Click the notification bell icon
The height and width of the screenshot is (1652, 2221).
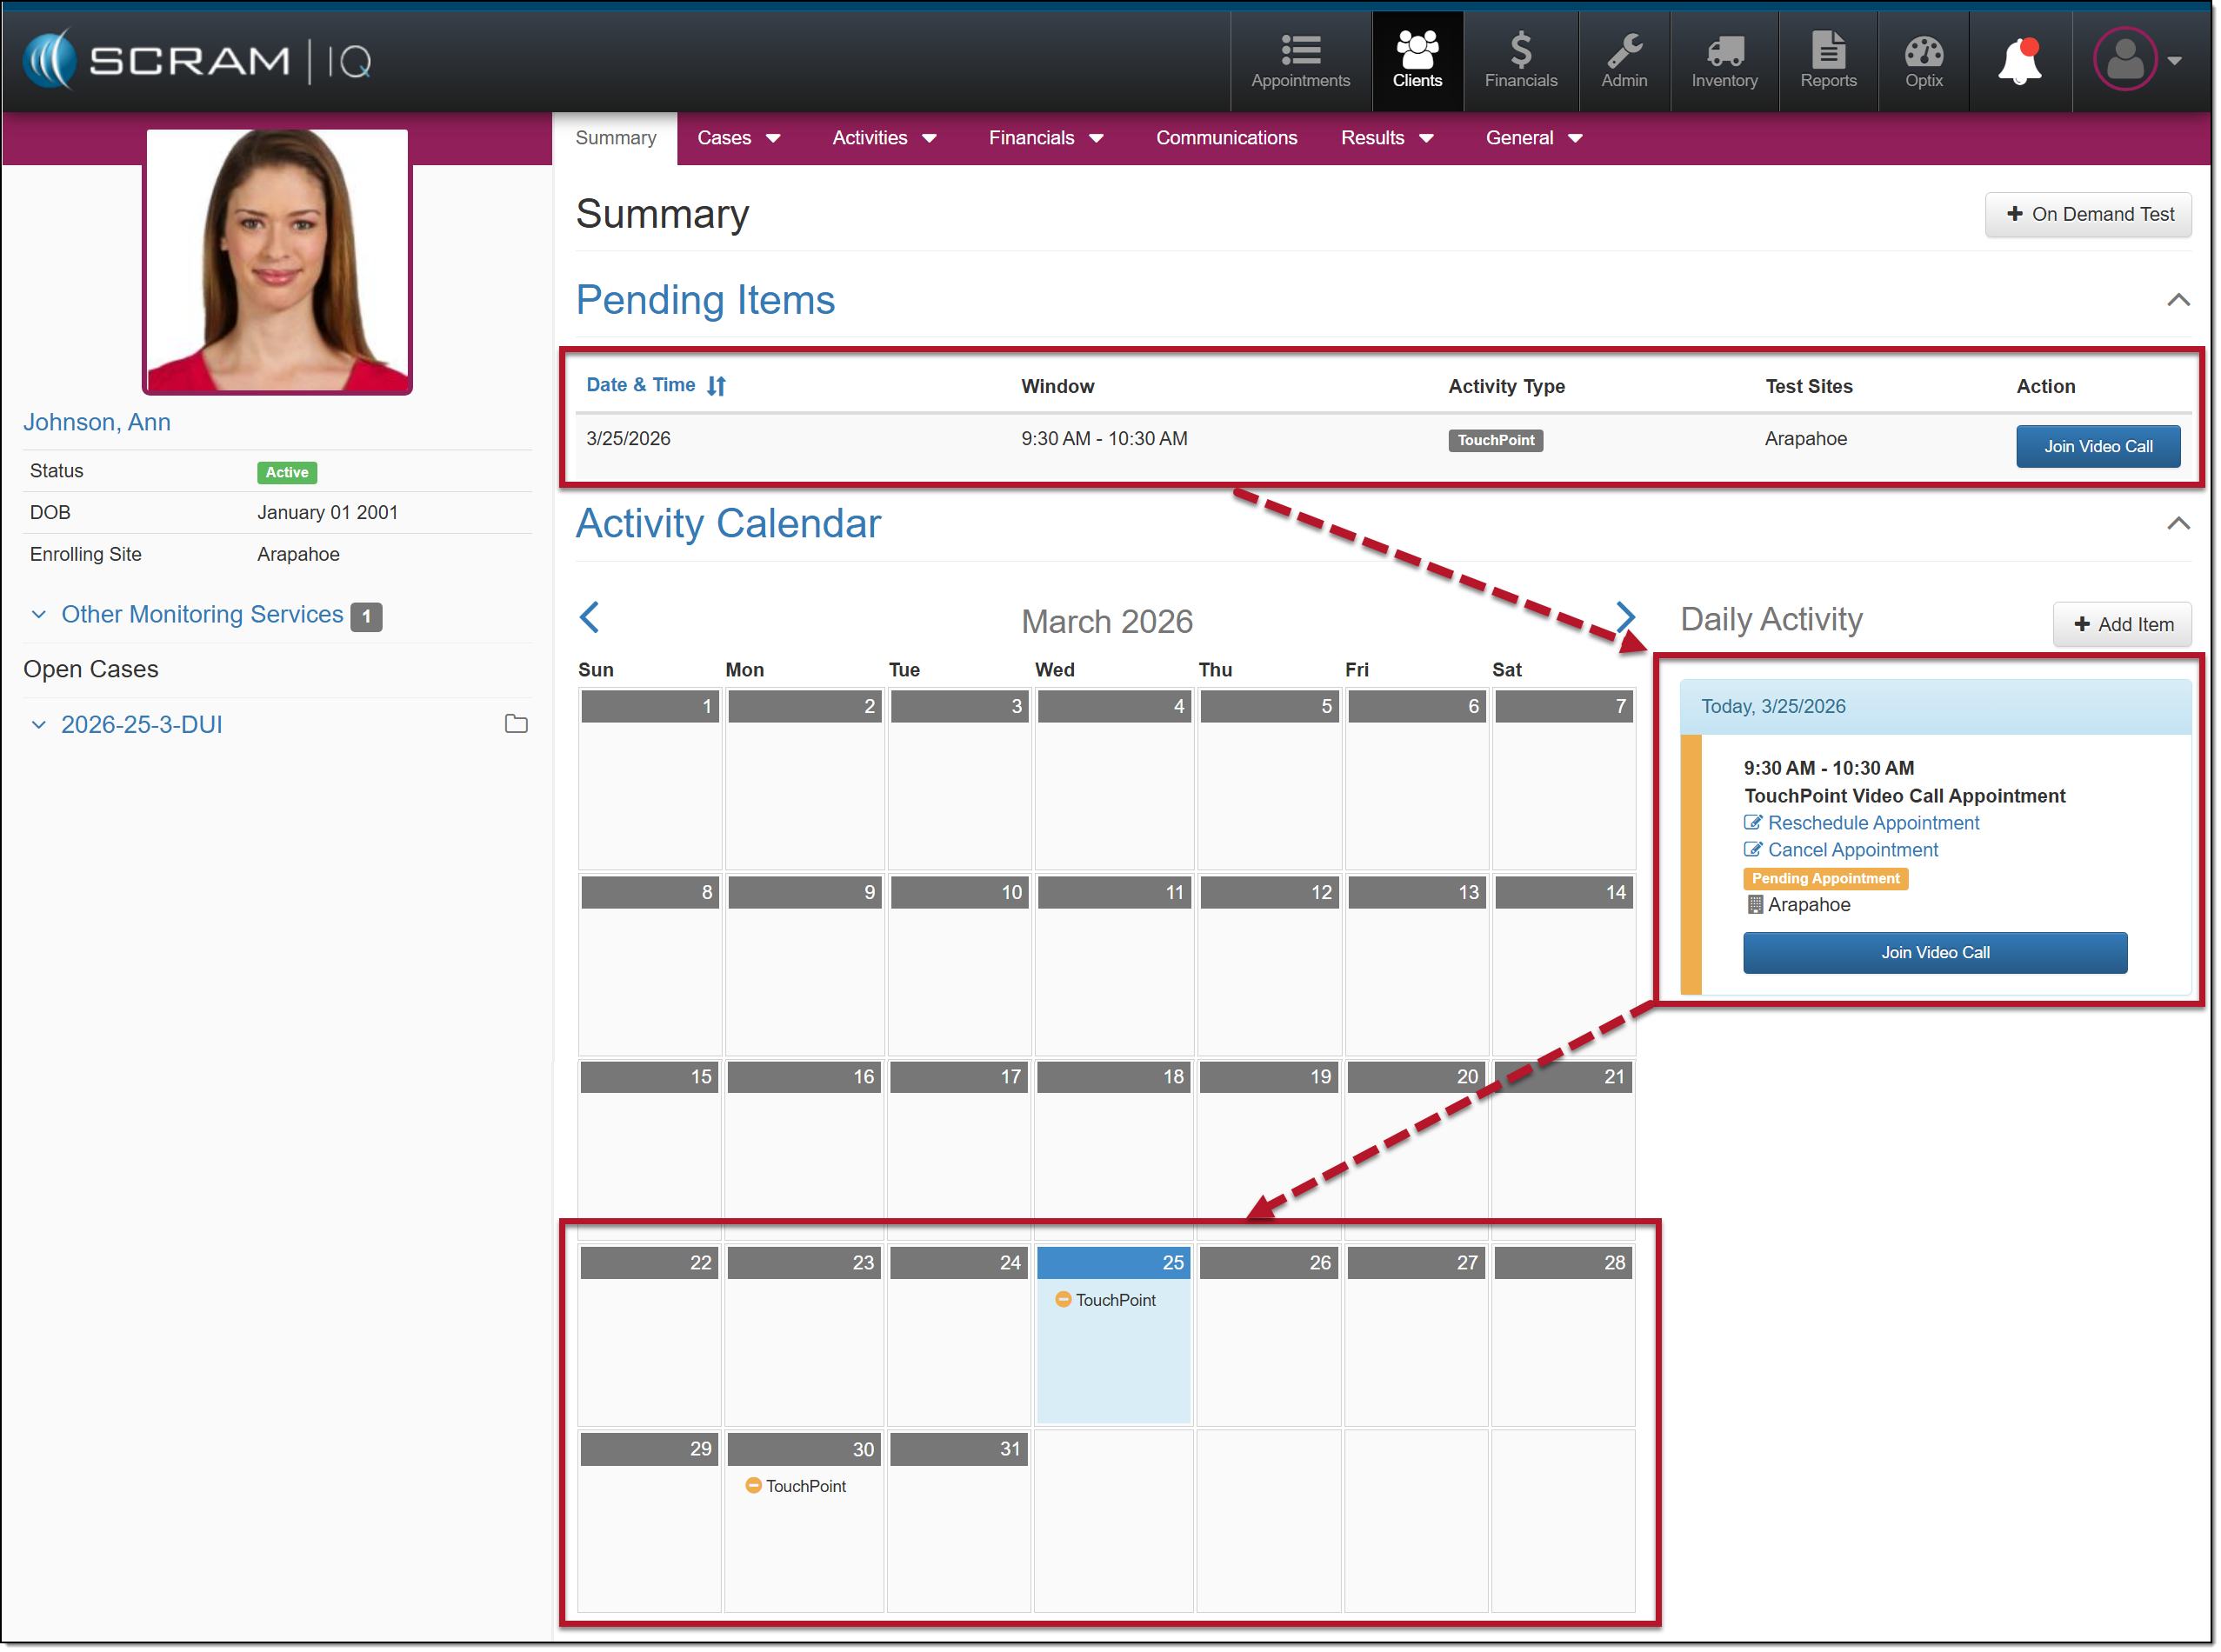pyautogui.click(x=2020, y=62)
